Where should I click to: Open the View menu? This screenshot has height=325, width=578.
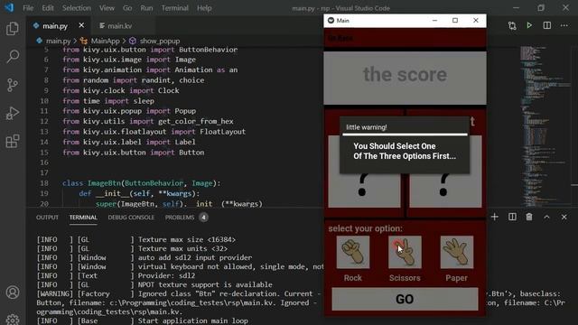tap(107, 8)
